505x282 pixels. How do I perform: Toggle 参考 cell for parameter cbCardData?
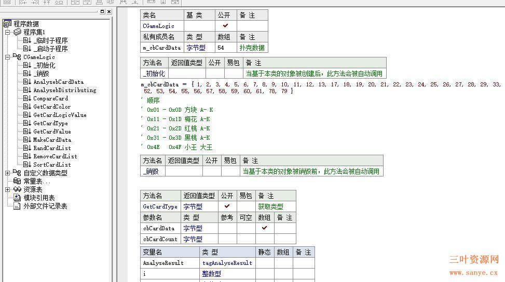pos(227,228)
